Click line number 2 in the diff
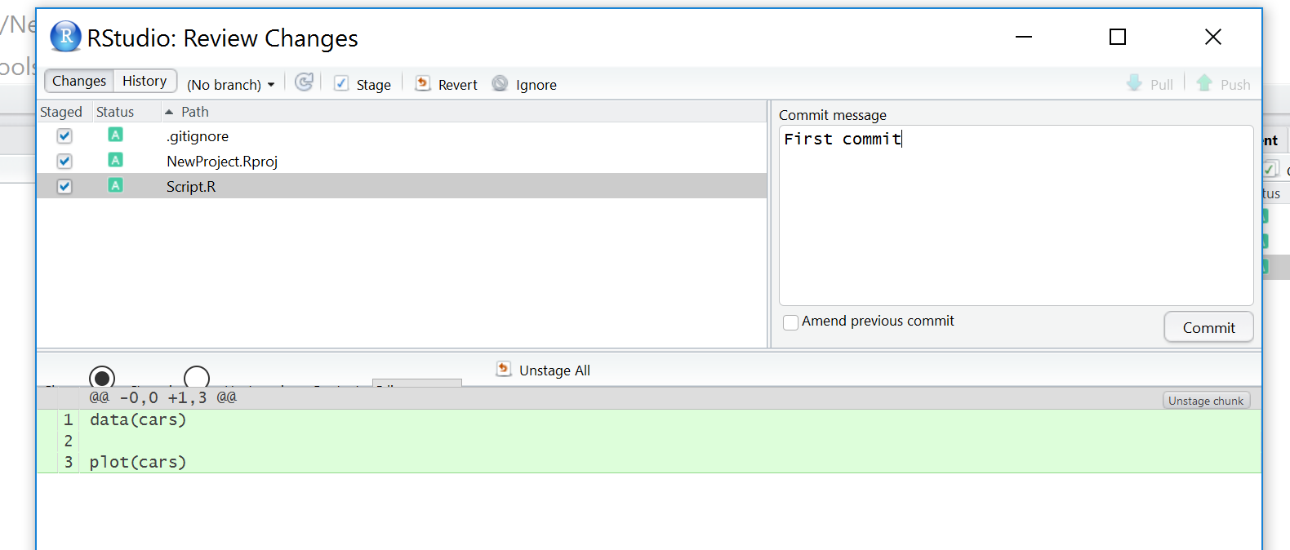This screenshot has height=550, width=1290. coord(69,441)
